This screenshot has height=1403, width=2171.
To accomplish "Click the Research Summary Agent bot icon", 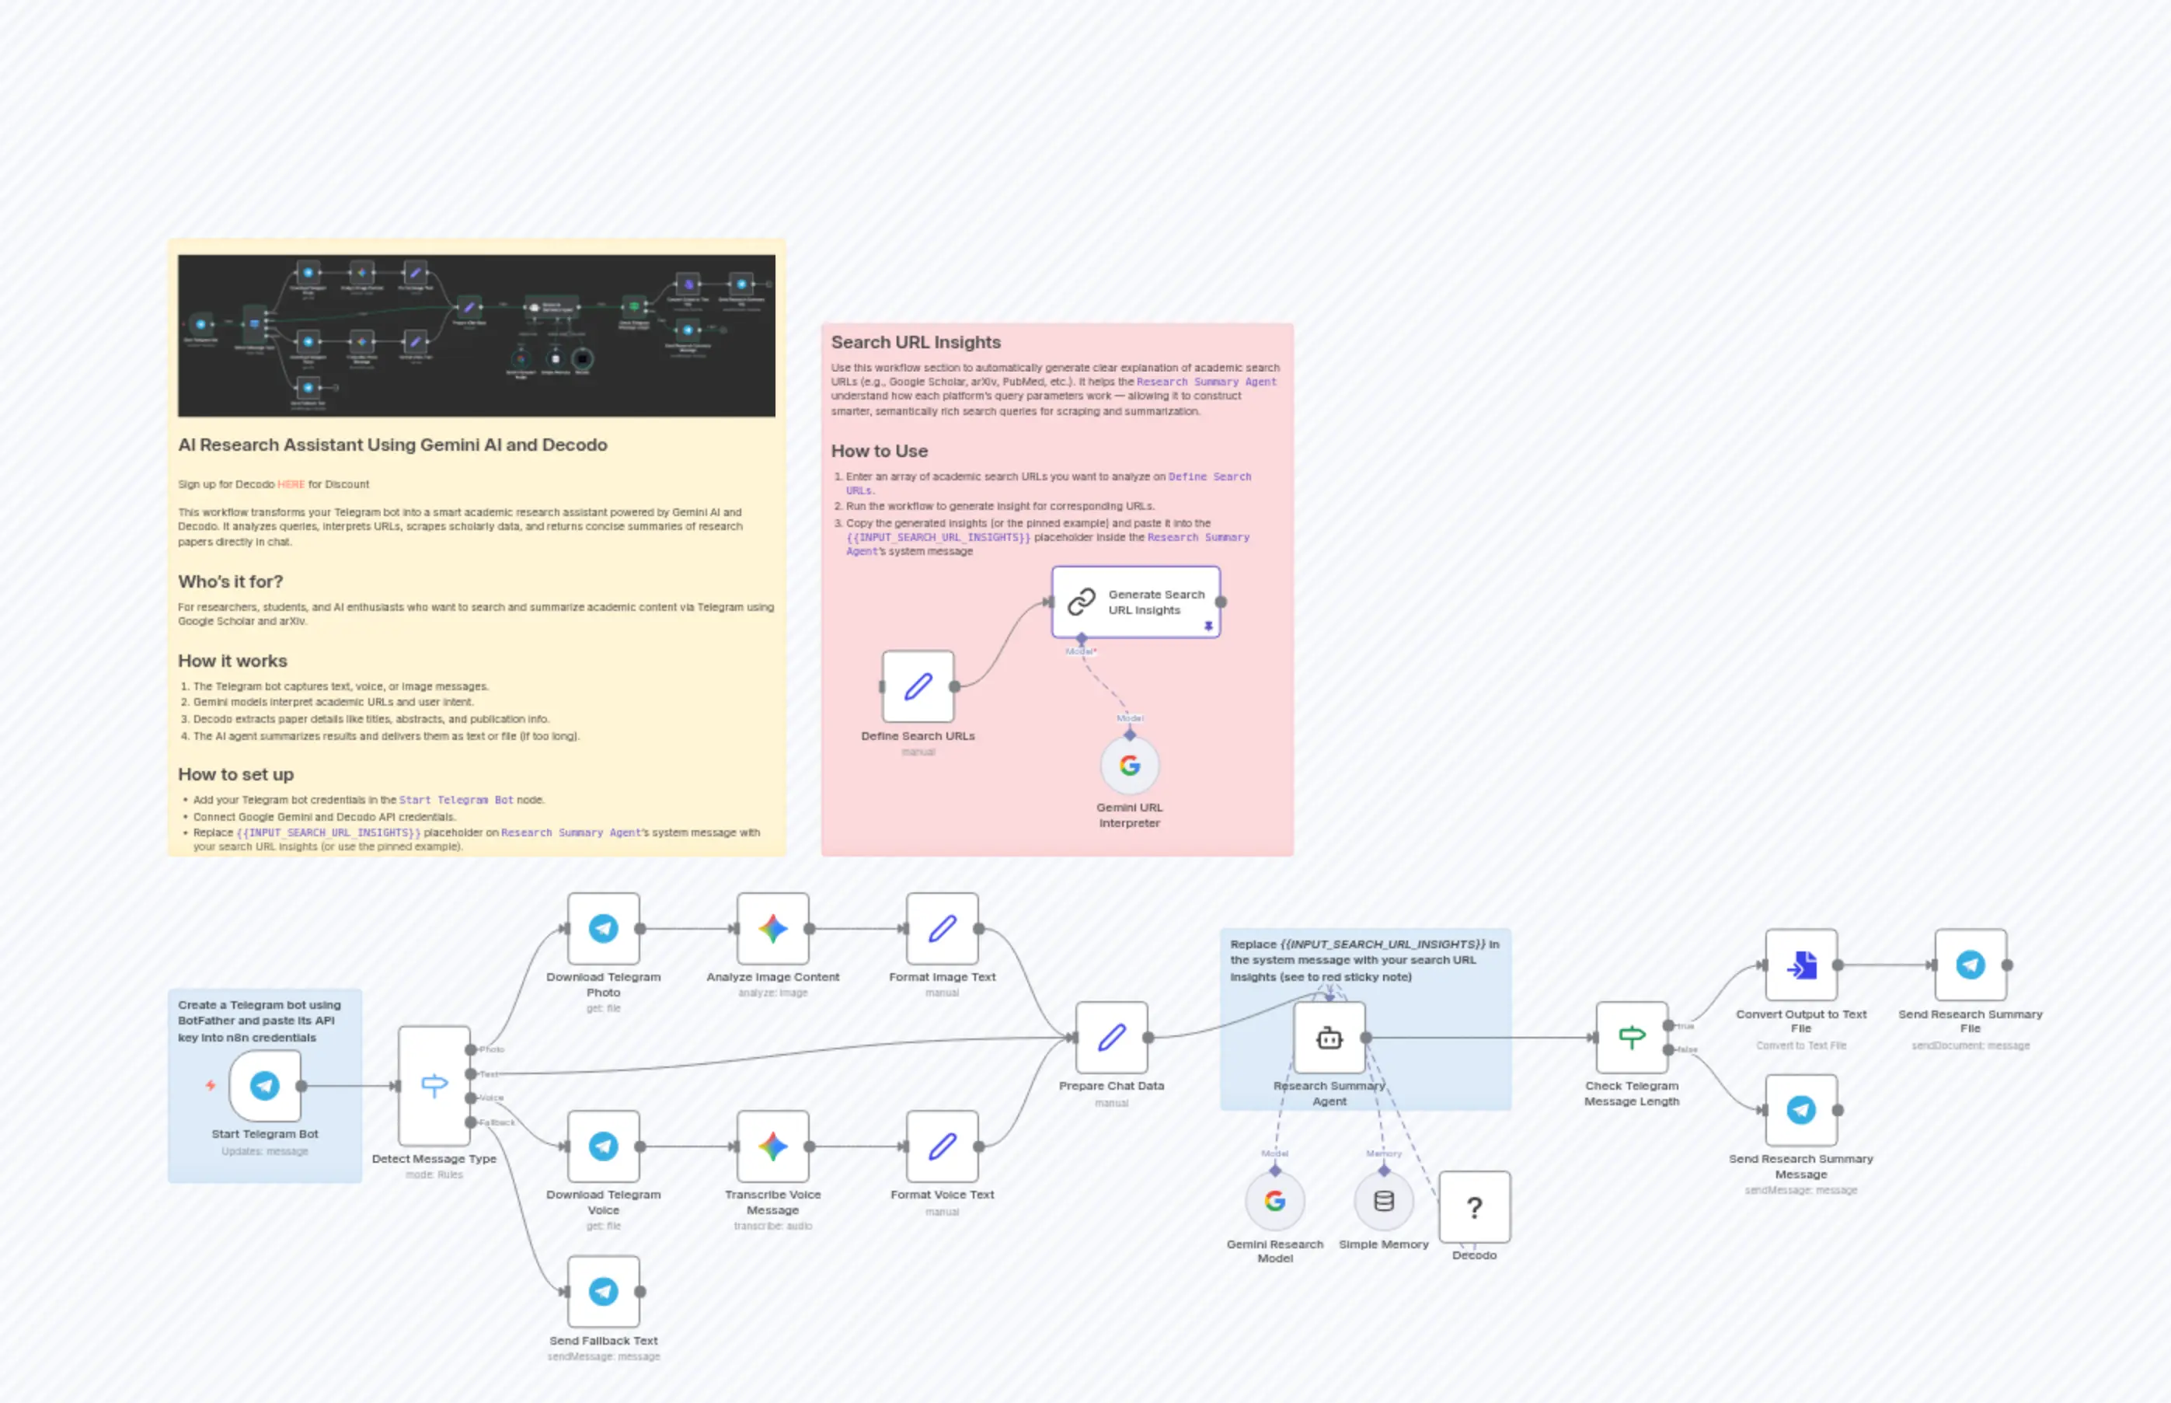I will (x=1329, y=1037).
